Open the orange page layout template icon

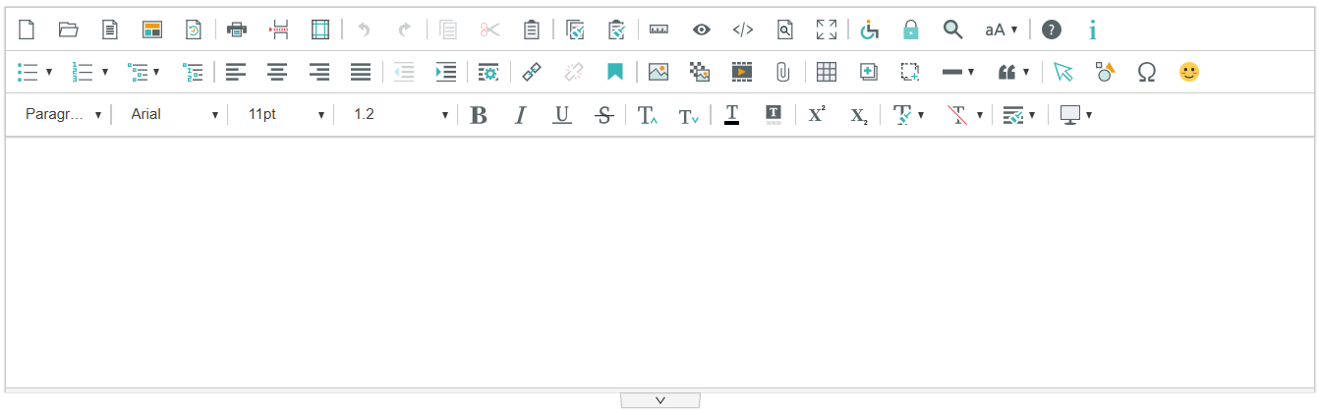(151, 29)
